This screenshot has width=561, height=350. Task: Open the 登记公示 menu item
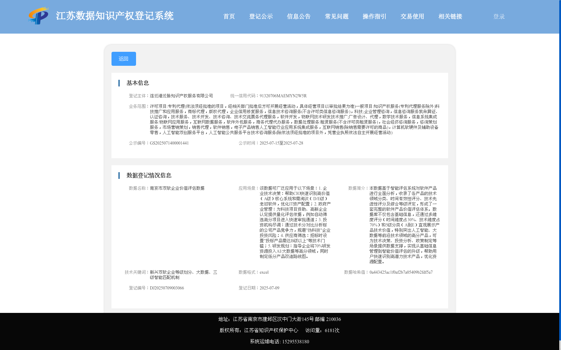point(261,16)
